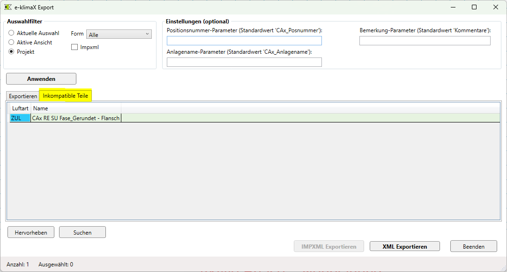Click the e-klimaX app icon in title bar

(7, 7)
